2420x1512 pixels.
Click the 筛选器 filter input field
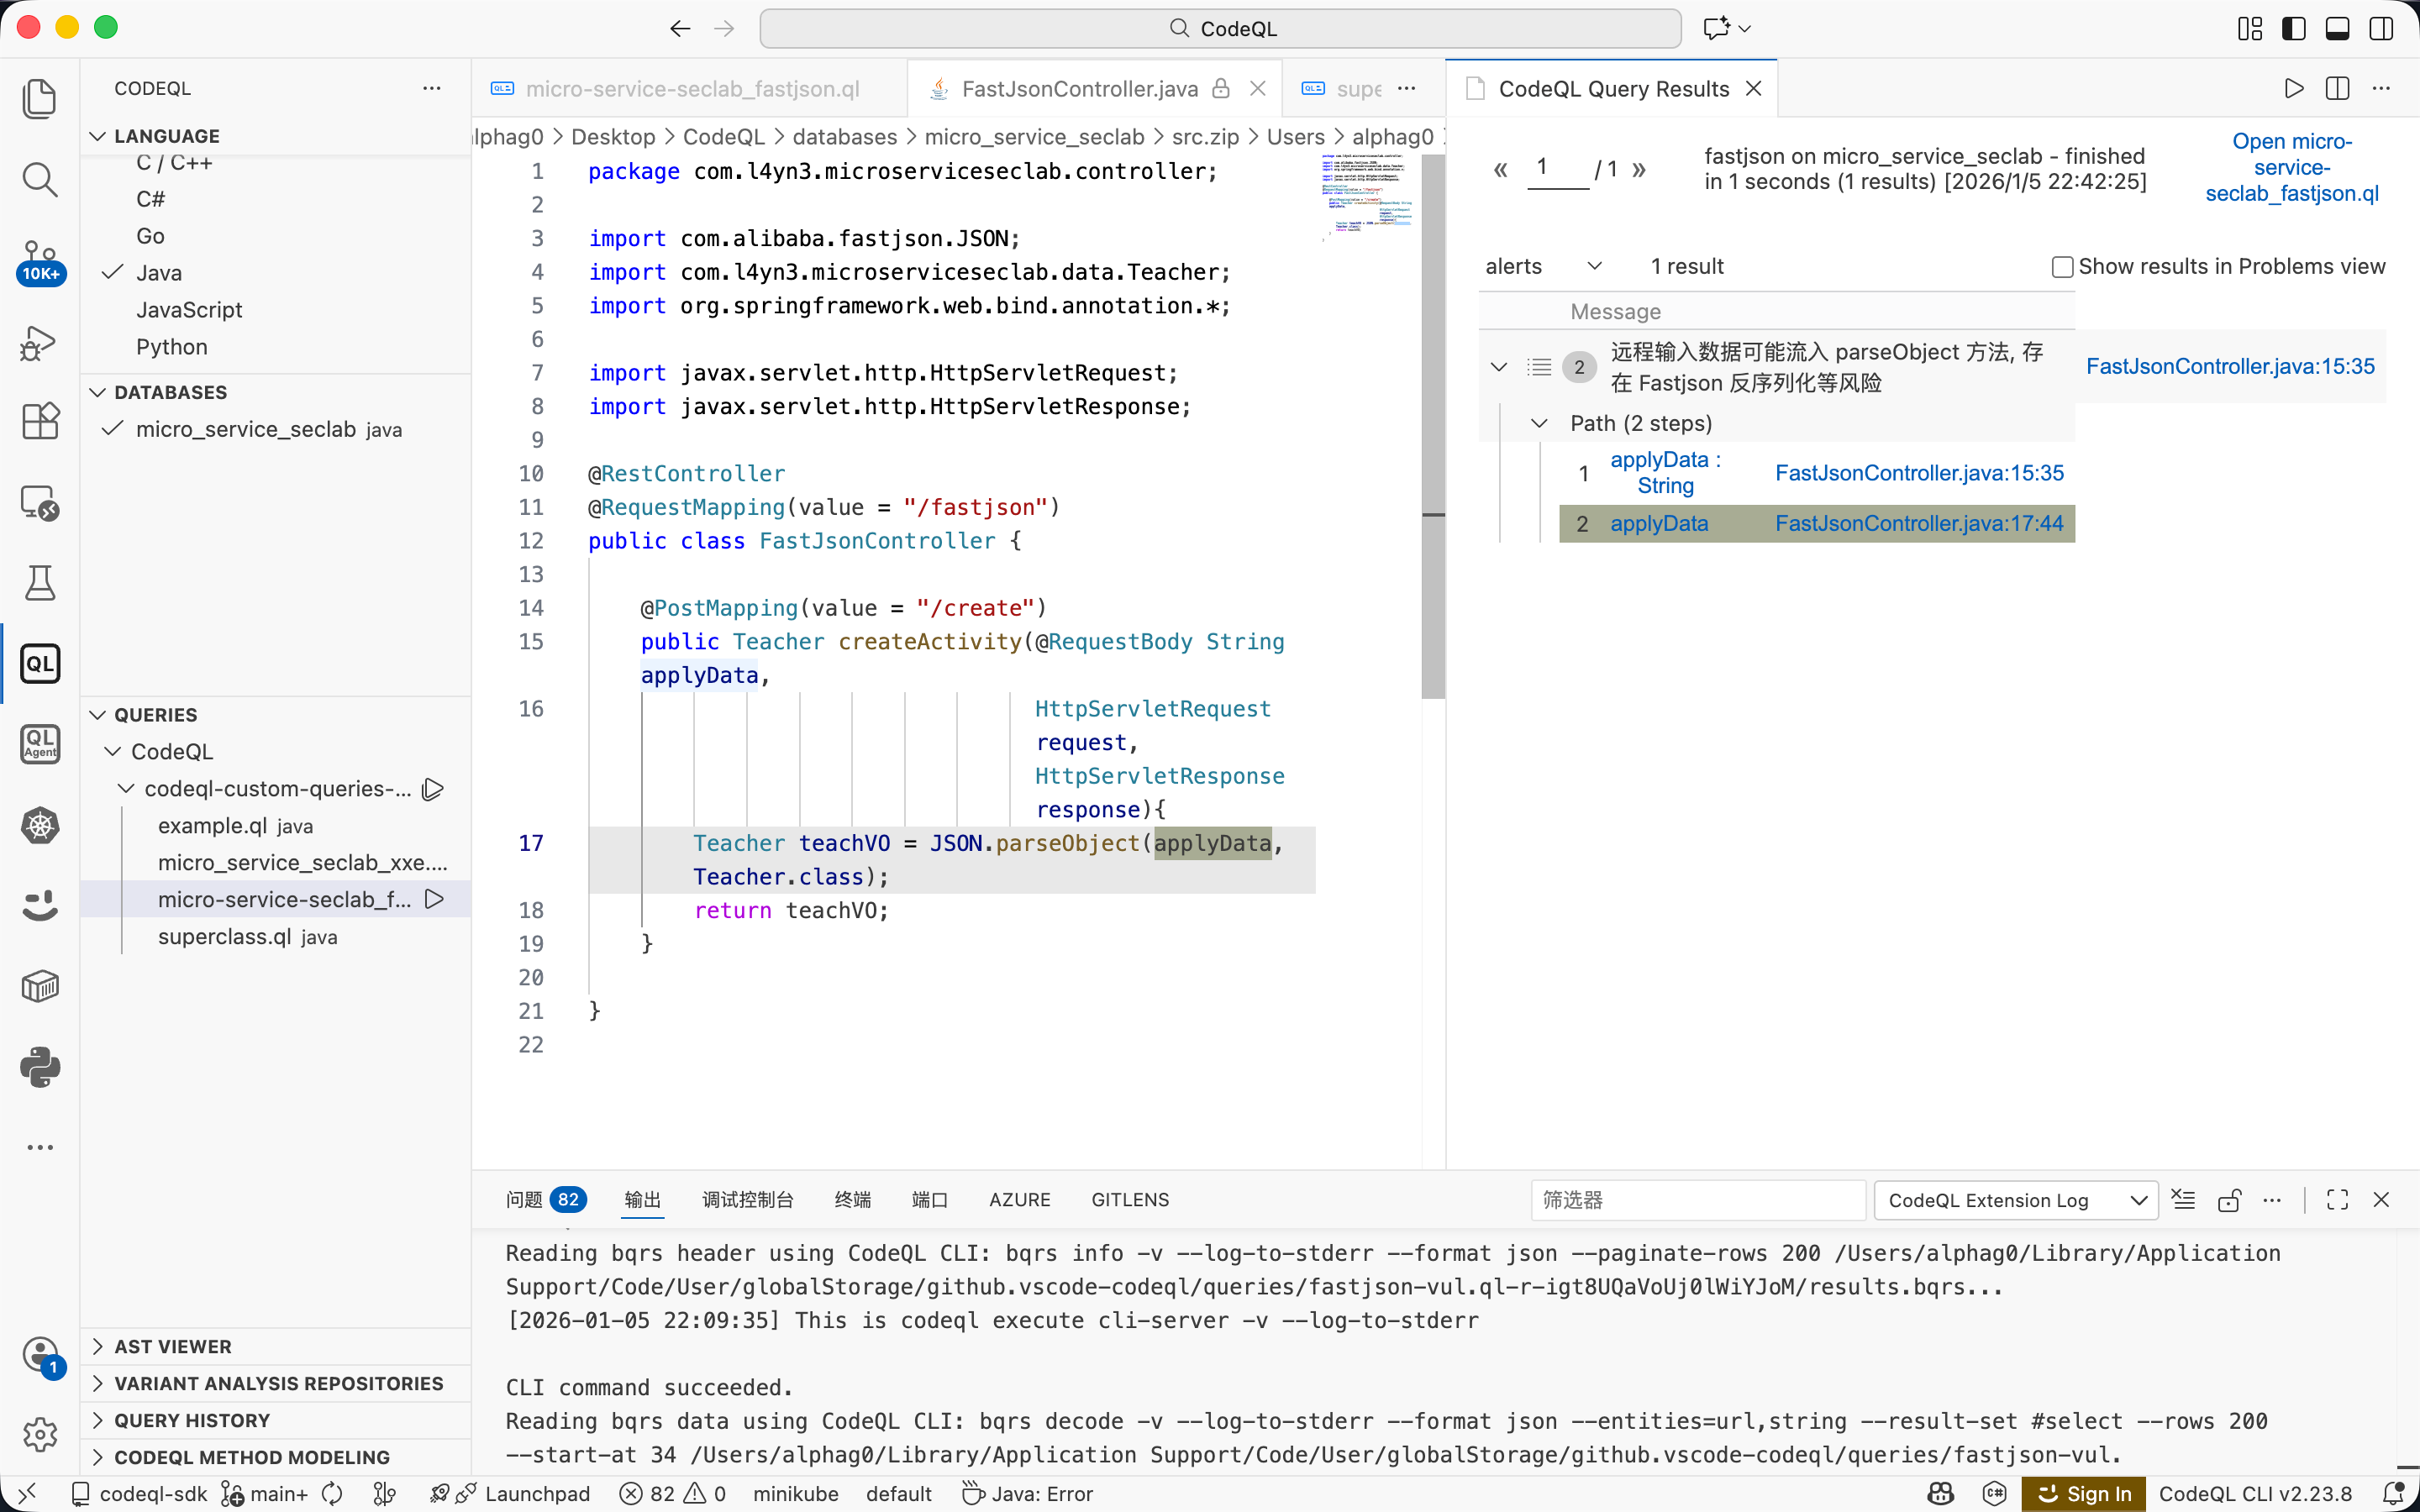tap(1697, 1200)
